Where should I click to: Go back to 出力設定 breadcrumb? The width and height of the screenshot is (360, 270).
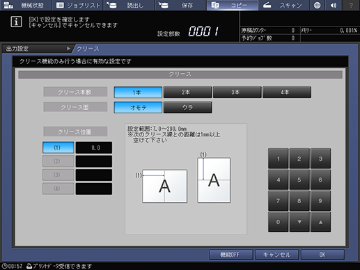(17, 49)
